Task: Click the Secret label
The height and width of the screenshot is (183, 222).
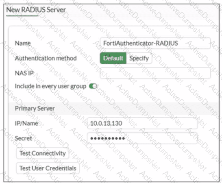Action: (x=23, y=138)
